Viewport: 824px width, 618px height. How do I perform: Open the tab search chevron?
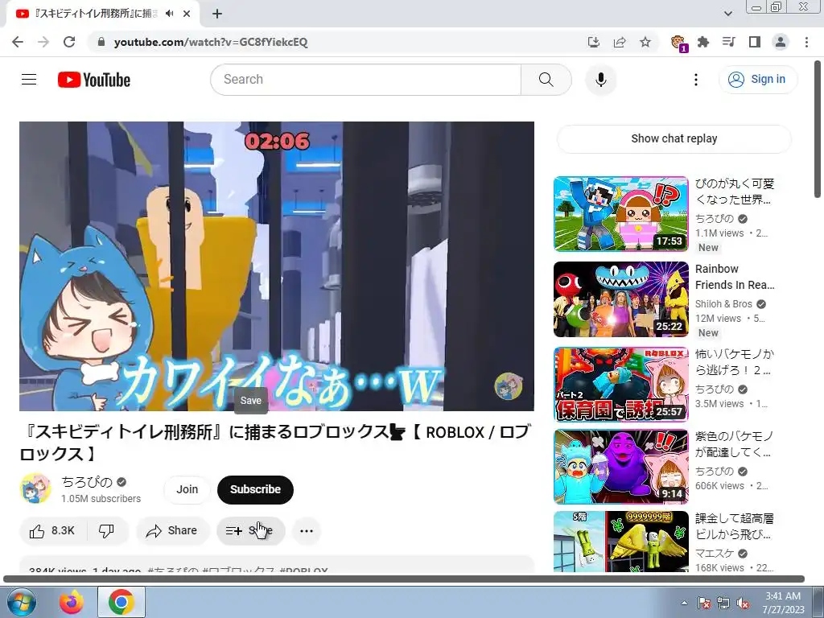[727, 14]
